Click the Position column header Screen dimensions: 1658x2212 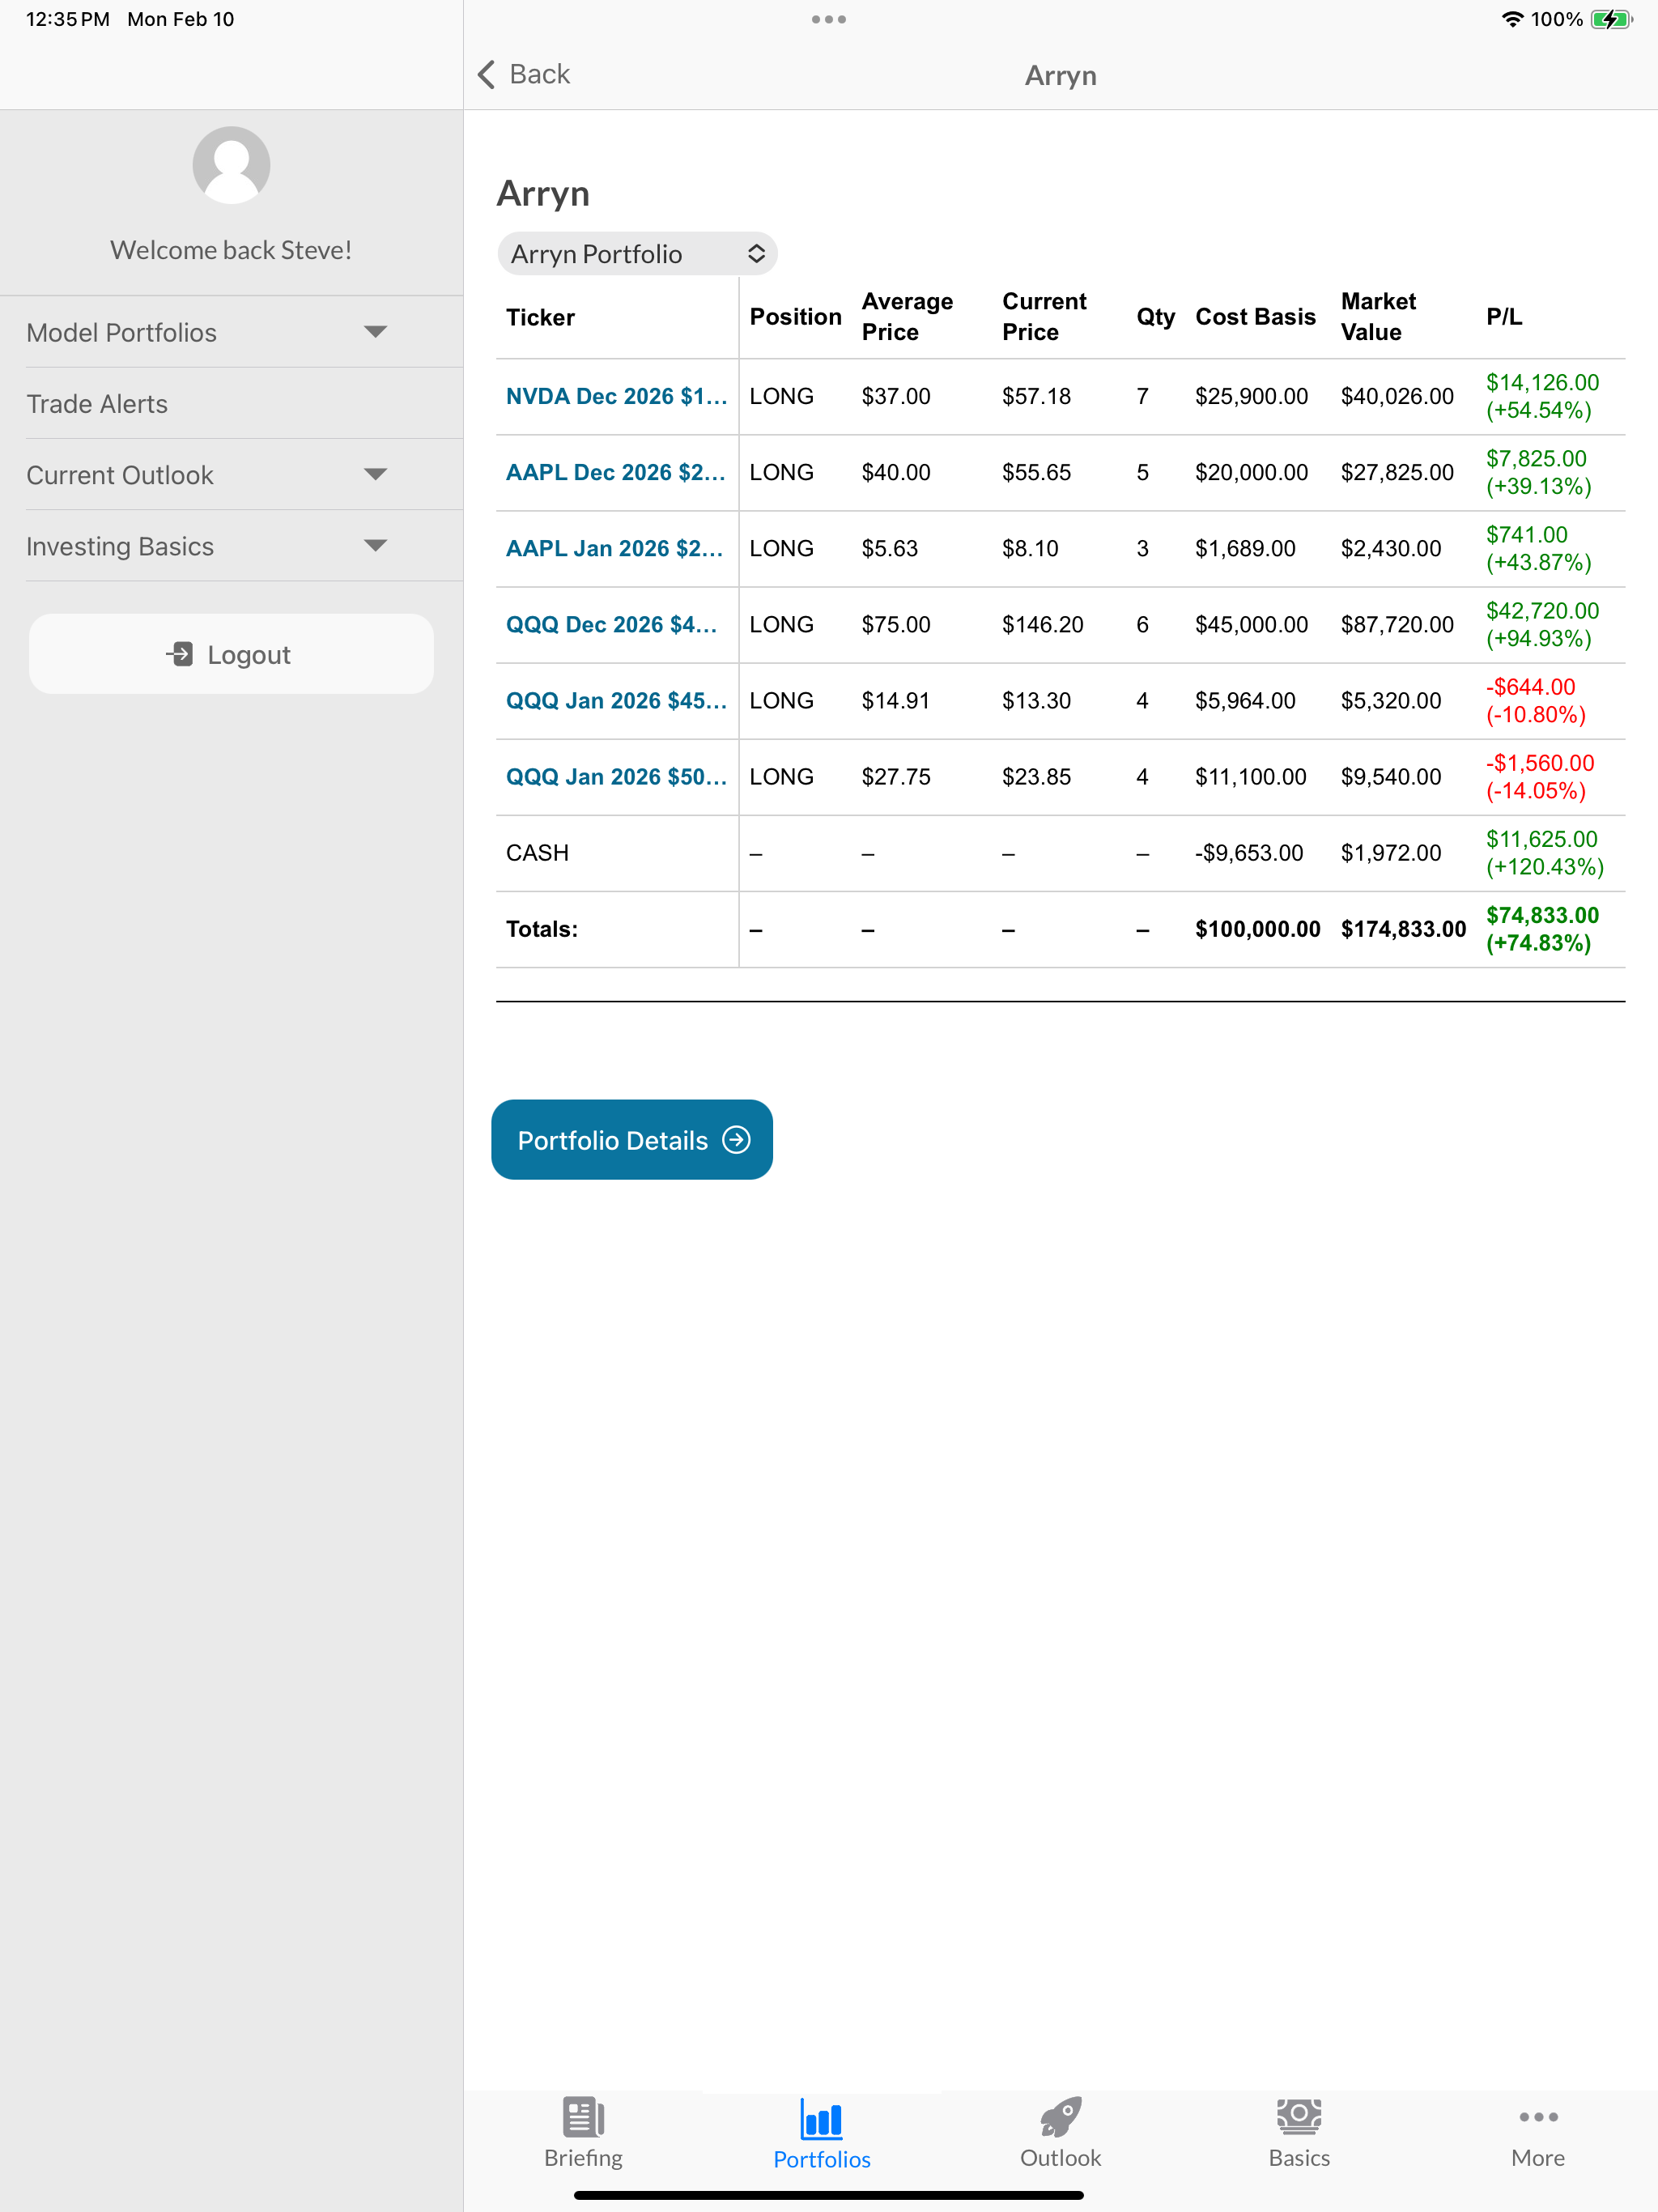pyautogui.click(x=795, y=317)
